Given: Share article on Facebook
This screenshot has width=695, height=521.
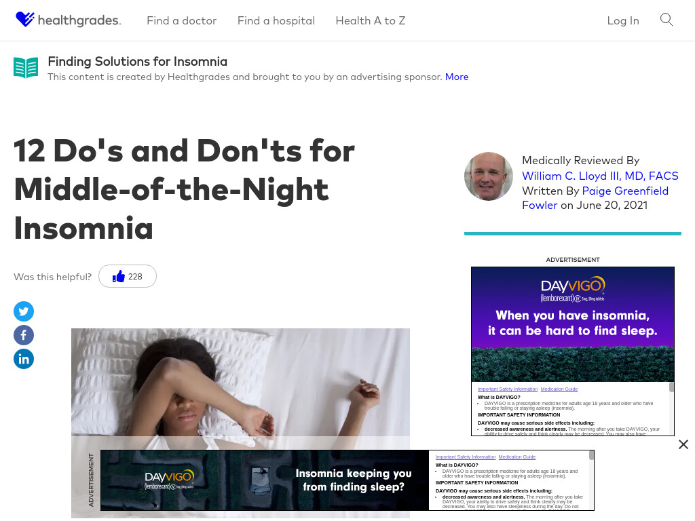Looking at the screenshot, I should (x=24, y=335).
